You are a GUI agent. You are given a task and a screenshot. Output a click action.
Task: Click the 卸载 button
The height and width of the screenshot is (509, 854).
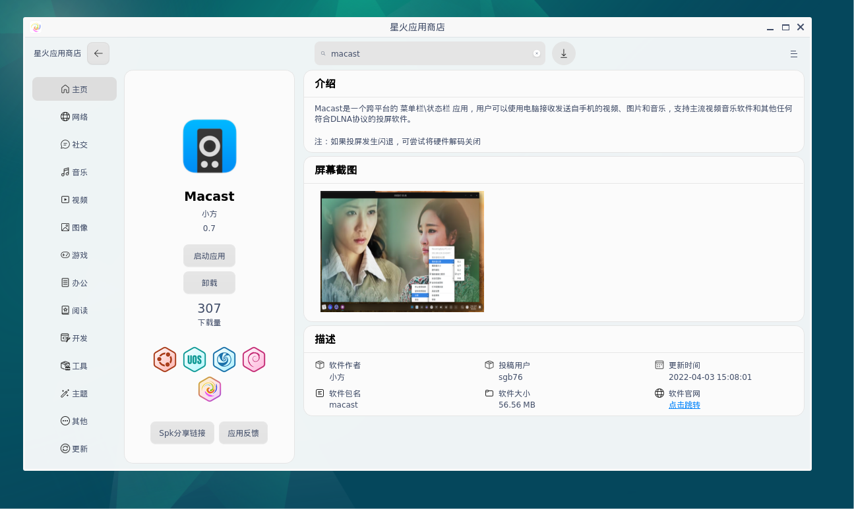pyautogui.click(x=209, y=282)
